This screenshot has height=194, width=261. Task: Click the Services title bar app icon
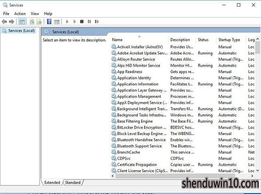pos(5,5)
